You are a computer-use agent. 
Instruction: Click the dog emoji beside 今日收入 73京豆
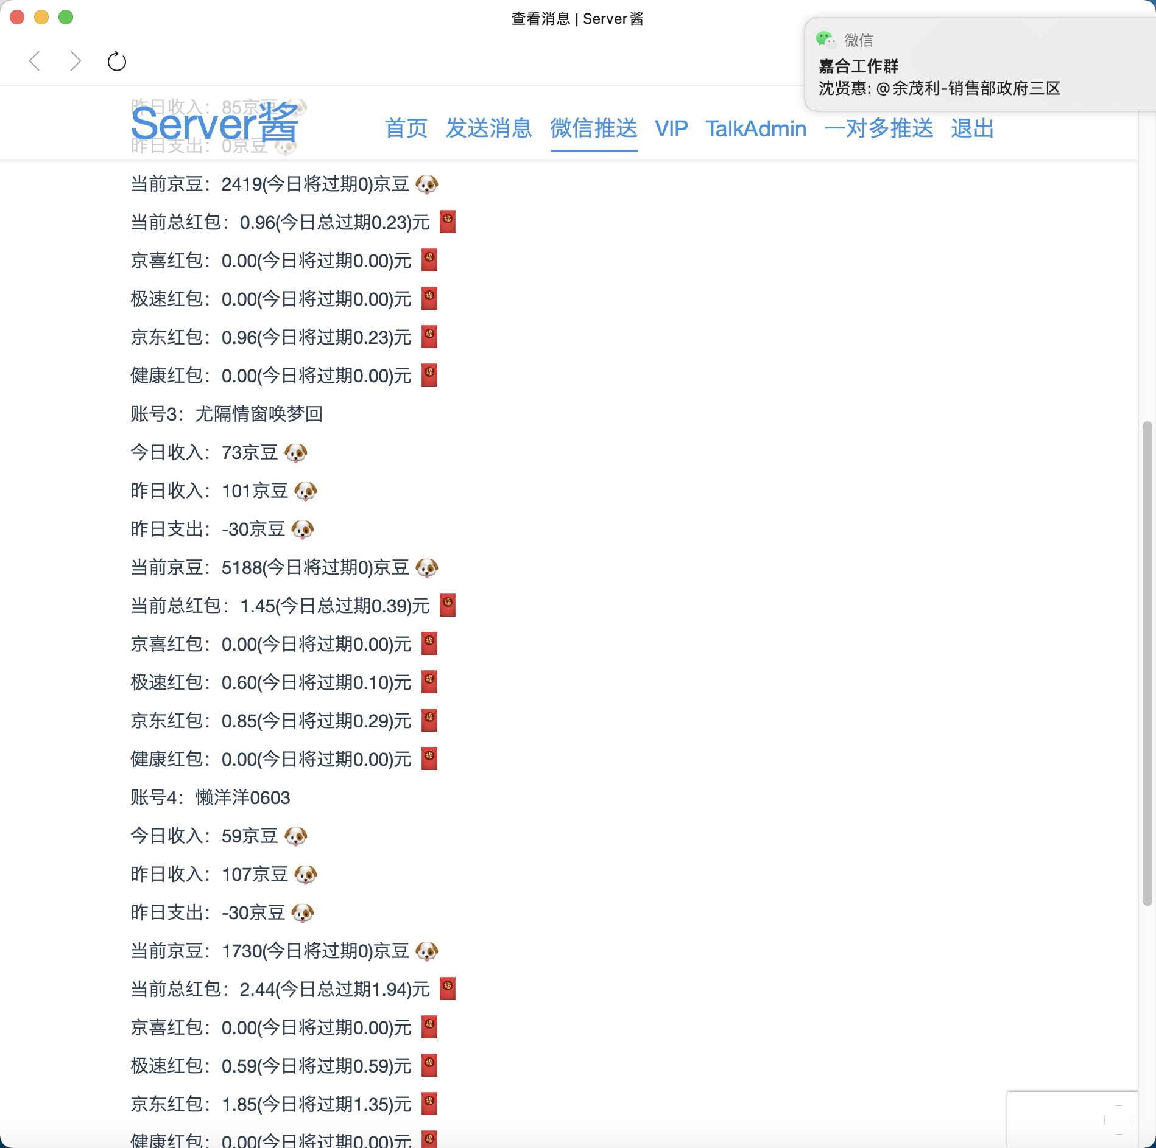pyautogui.click(x=296, y=452)
